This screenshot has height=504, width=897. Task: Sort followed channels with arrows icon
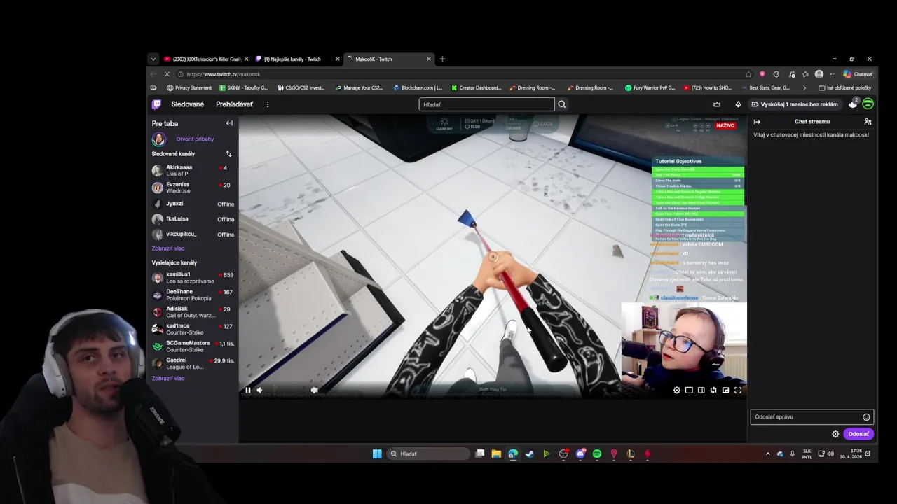[228, 154]
